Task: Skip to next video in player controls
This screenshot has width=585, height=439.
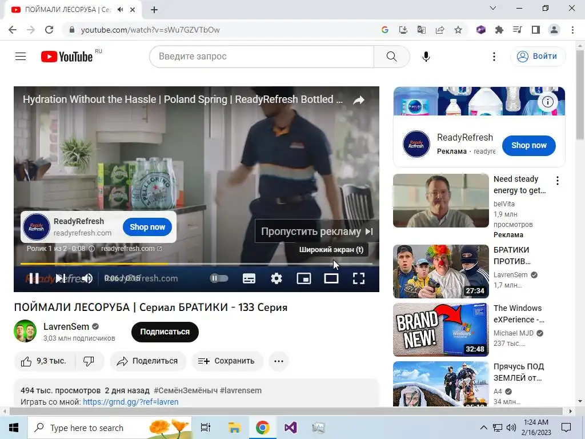Action: click(60, 278)
